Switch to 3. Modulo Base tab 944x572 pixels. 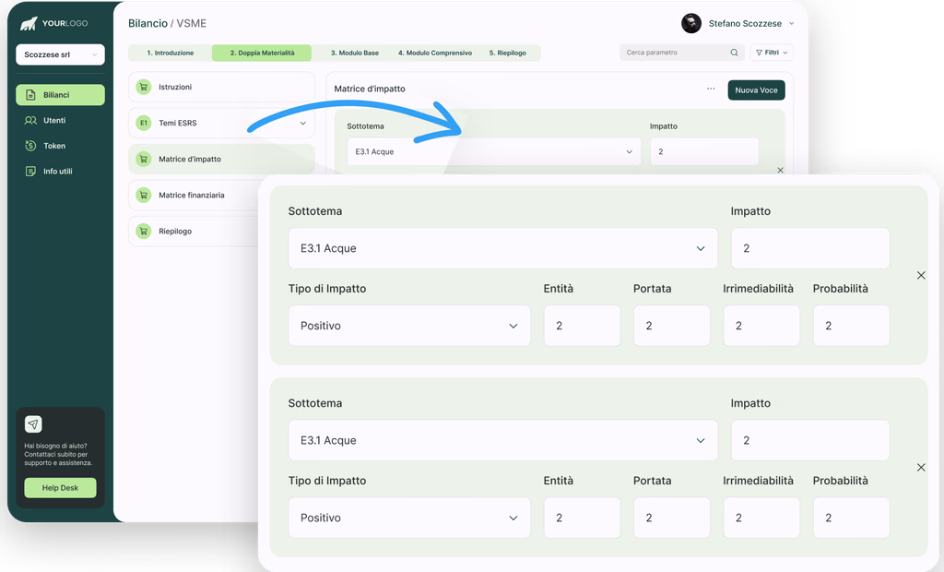coord(355,54)
